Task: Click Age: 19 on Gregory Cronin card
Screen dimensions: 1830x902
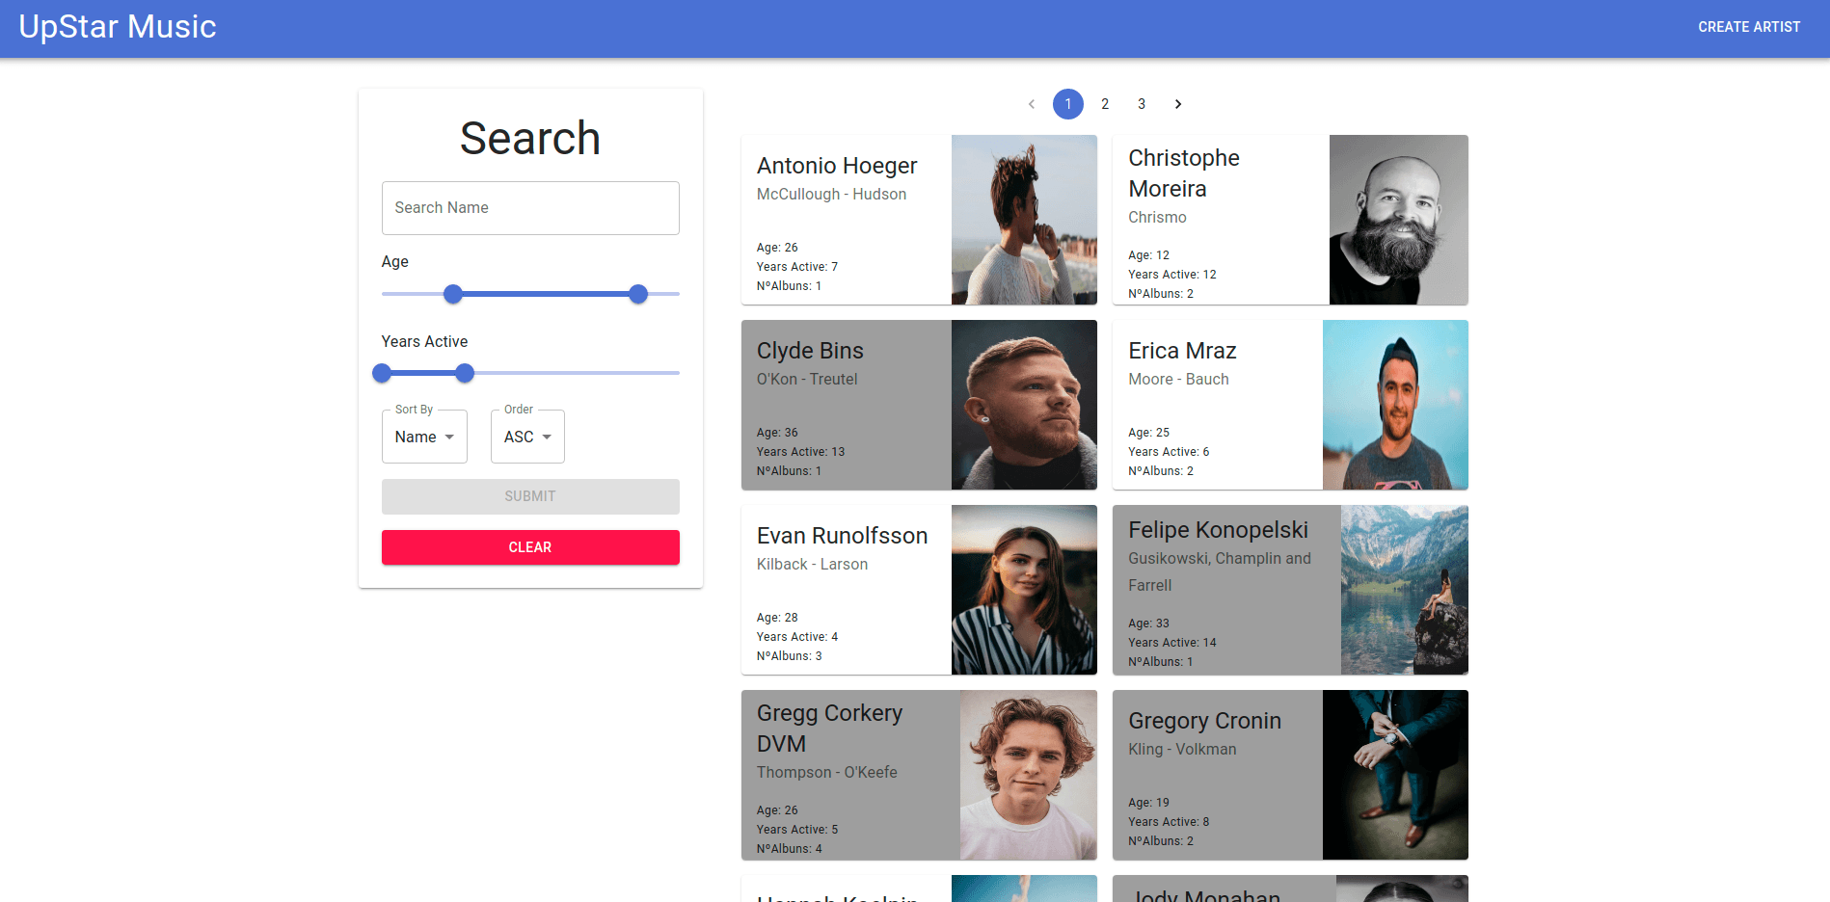Action: (x=1148, y=803)
